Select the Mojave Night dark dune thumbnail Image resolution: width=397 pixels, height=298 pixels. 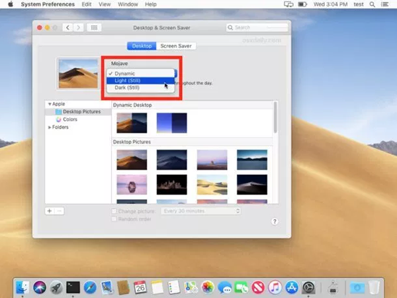pyautogui.click(x=171, y=160)
